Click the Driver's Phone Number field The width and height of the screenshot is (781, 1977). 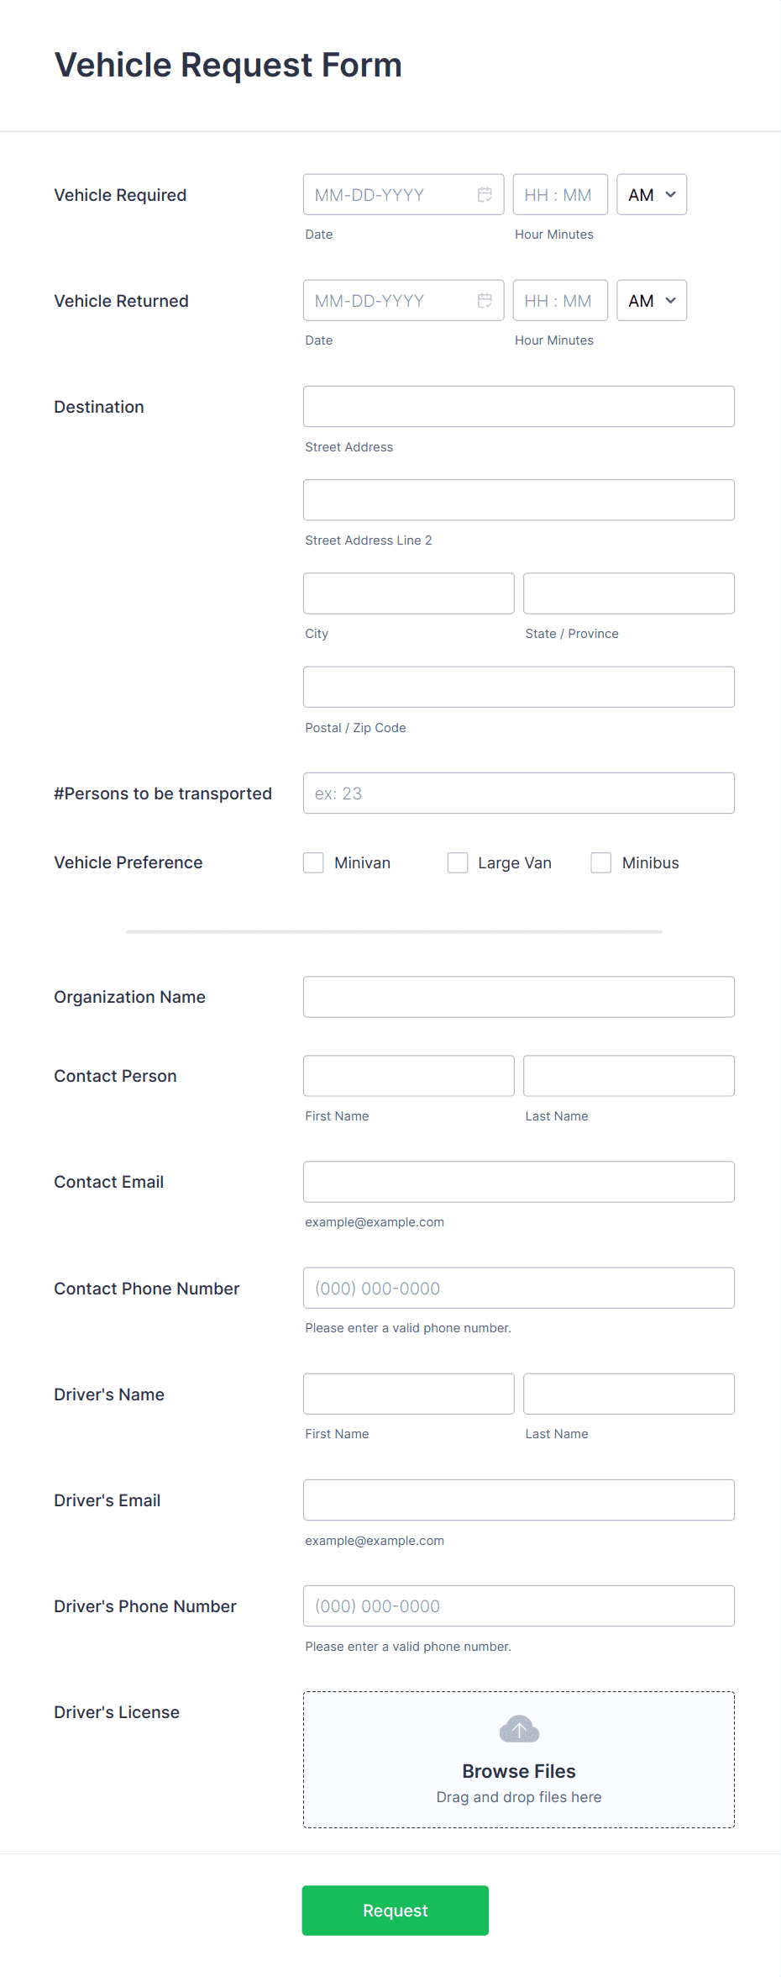tap(518, 1605)
